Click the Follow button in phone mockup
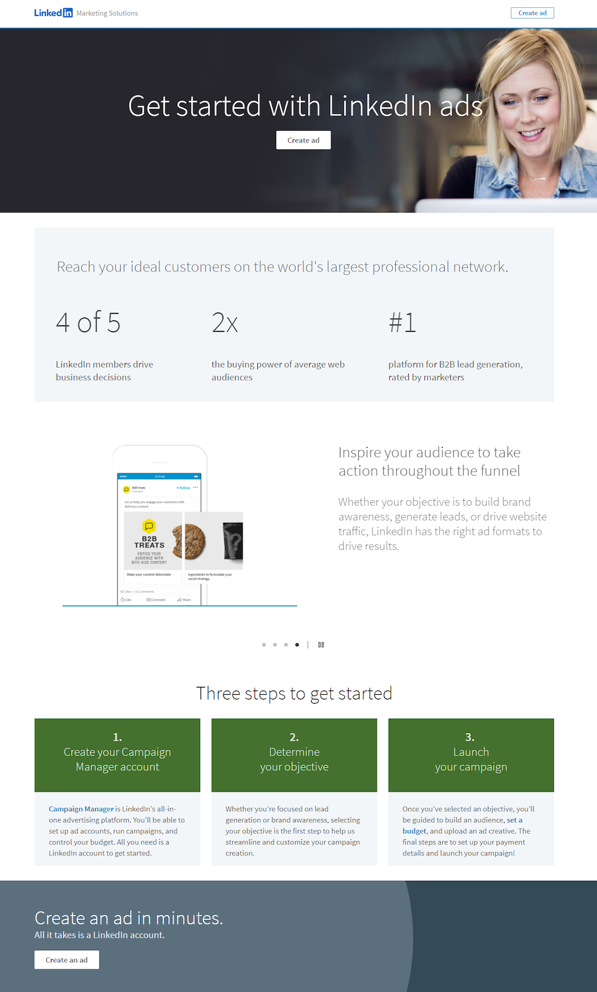 tap(183, 488)
